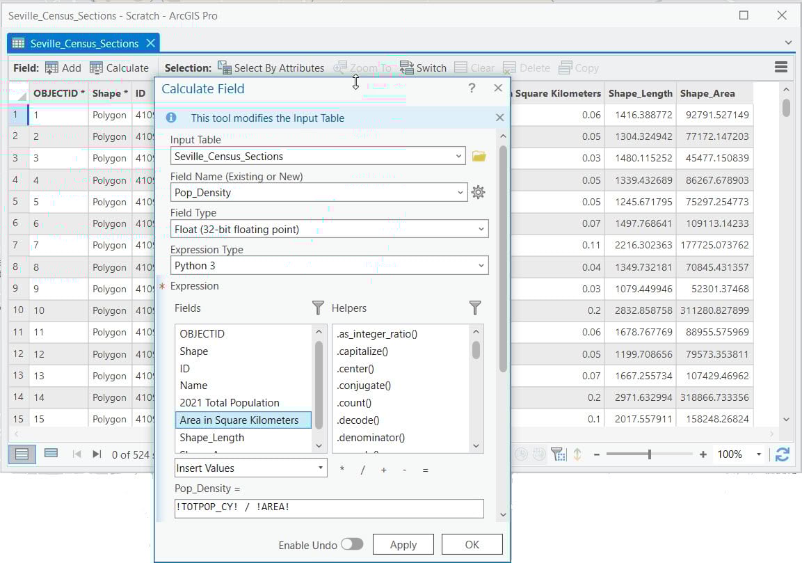
Task: Click the filter funnel above the Helpers list
Action: [476, 308]
